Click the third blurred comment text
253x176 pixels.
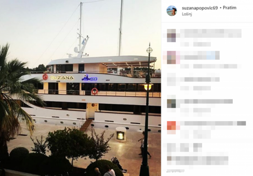tap(200, 79)
